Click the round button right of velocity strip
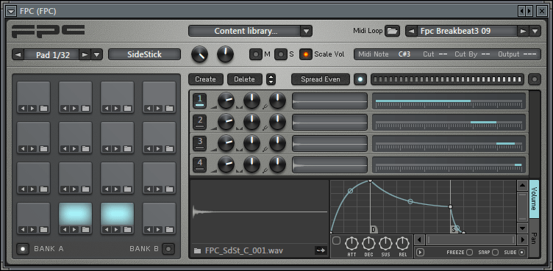This screenshot has height=271, width=553. point(535,79)
